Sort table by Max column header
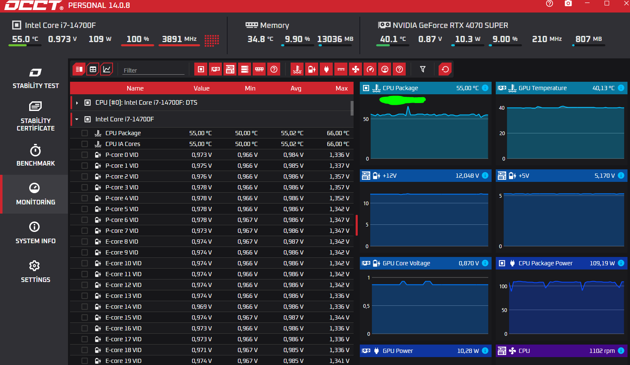The height and width of the screenshot is (365, 630). (341, 88)
